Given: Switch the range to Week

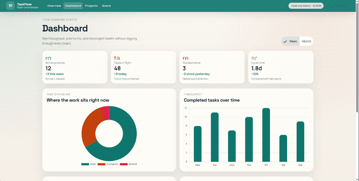Looking at the screenshot, I should (290, 41).
